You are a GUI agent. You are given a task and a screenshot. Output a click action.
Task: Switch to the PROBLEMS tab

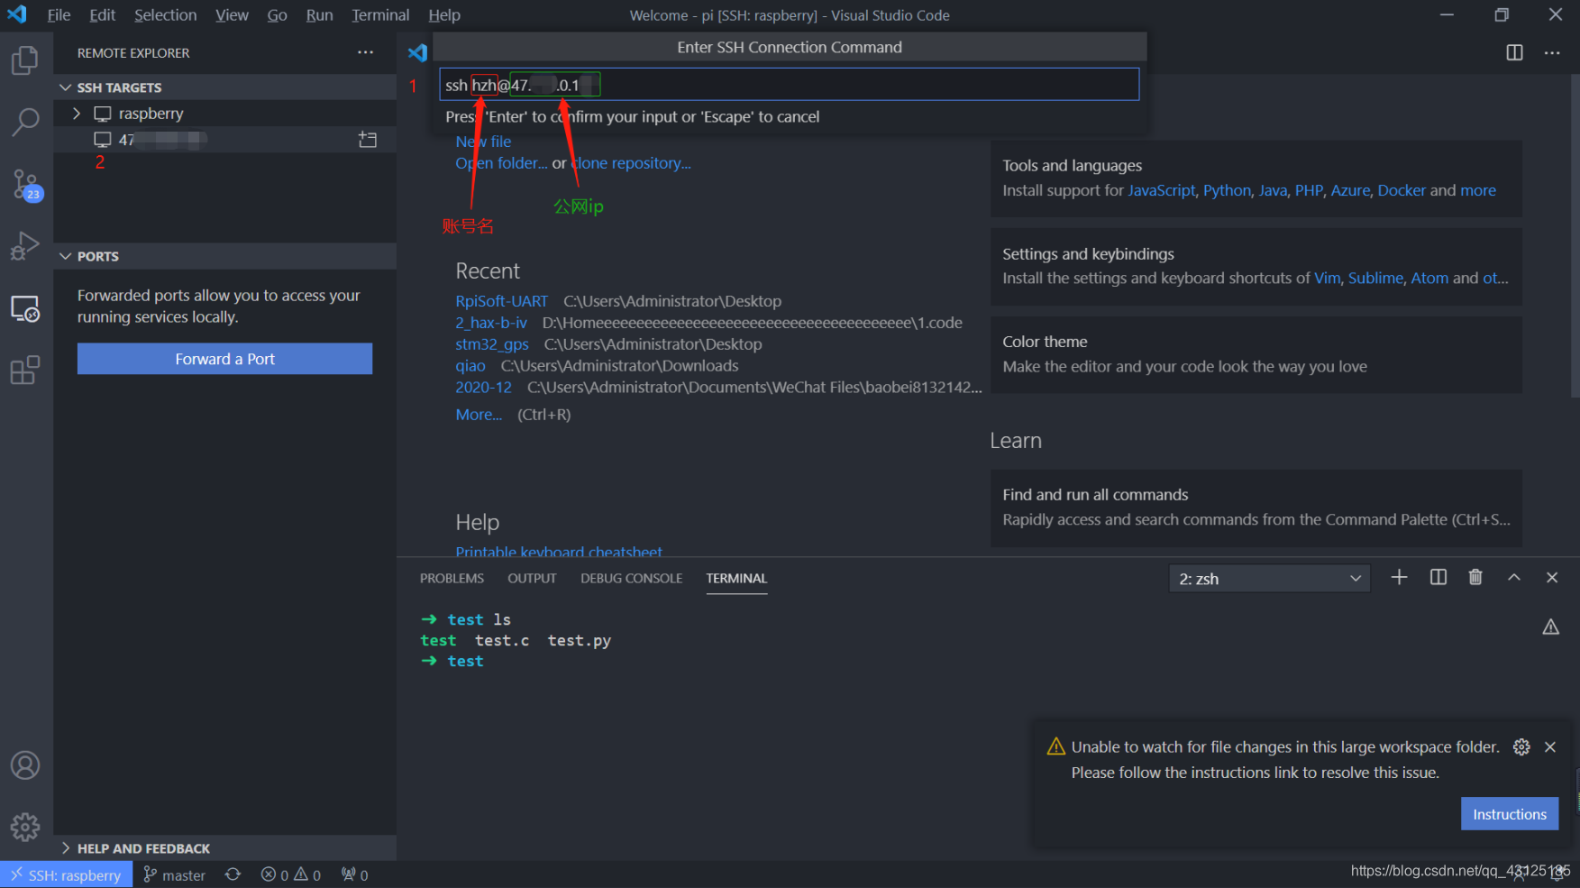click(x=452, y=578)
